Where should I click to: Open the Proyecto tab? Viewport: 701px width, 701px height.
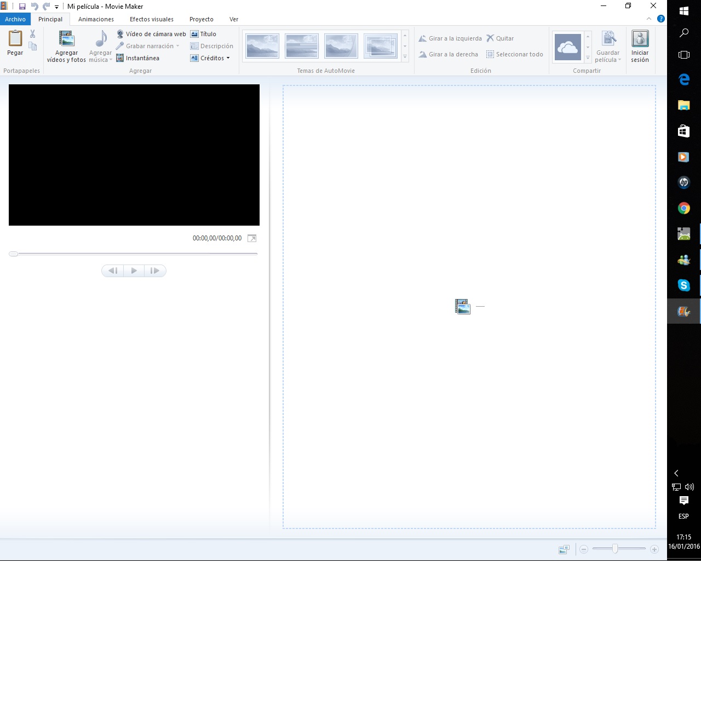point(202,19)
